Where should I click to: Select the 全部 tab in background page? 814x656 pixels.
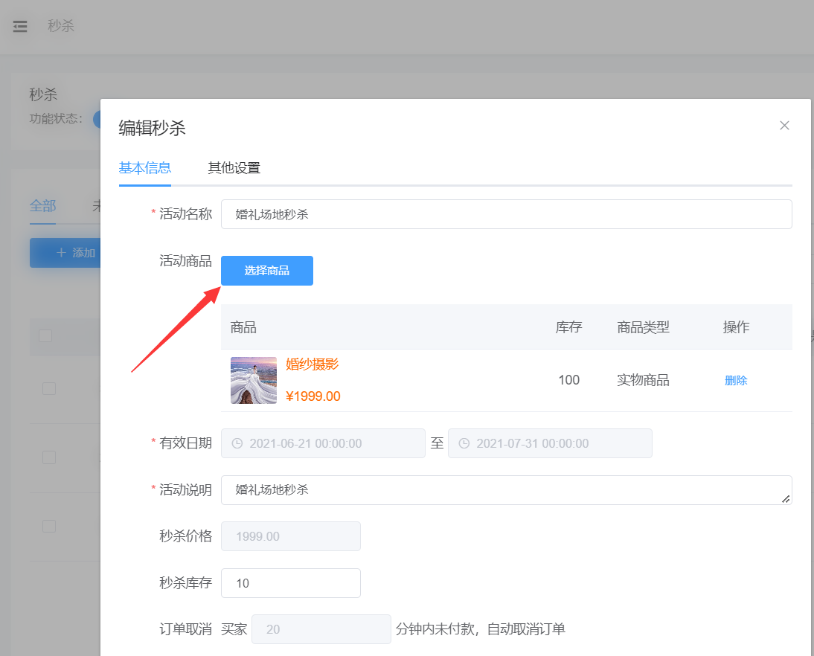[42, 206]
